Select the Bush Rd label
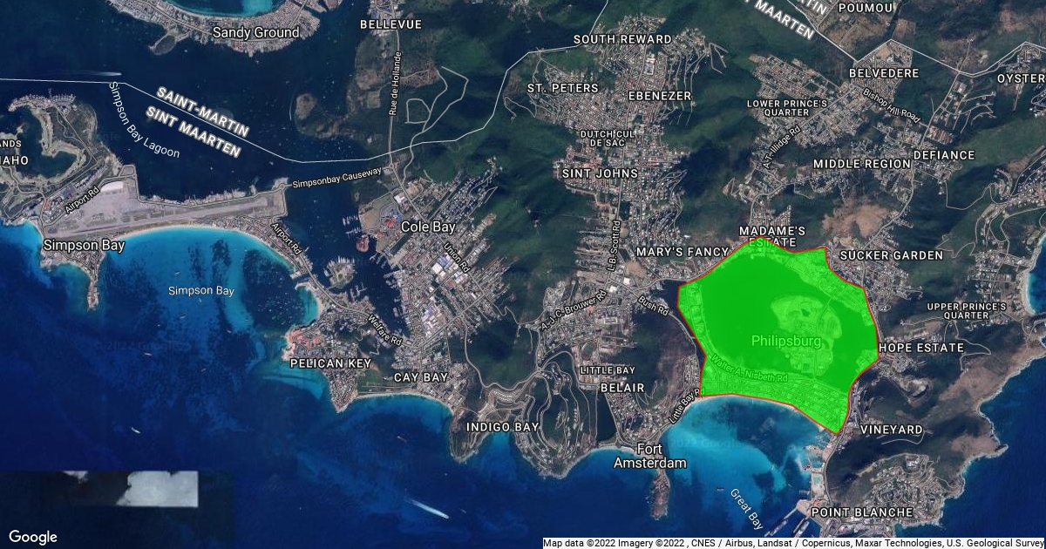 pyautogui.click(x=652, y=305)
